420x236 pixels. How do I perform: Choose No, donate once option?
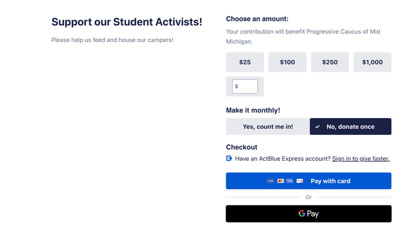[351, 126]
